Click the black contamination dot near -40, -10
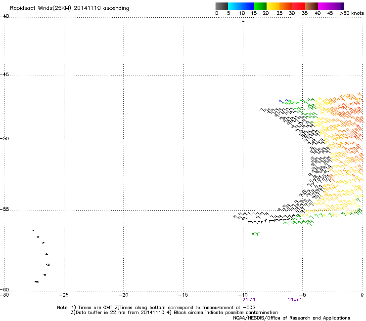366x321 pixels. click(x=243, y=21)
